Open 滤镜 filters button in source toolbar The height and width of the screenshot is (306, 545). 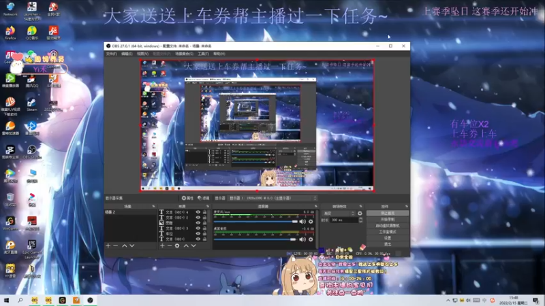204,198
